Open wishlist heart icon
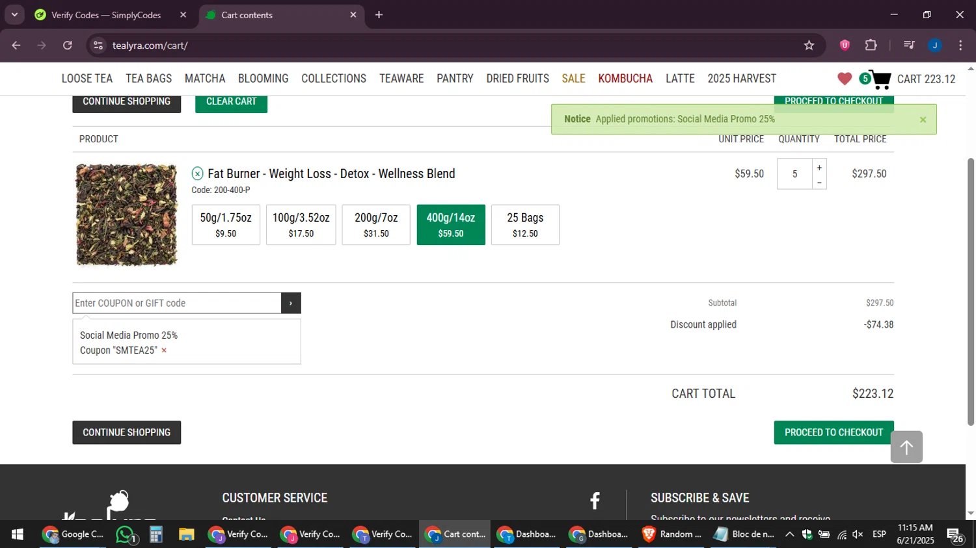Screen dimensions: 976x548 click(x=845, y=79)
